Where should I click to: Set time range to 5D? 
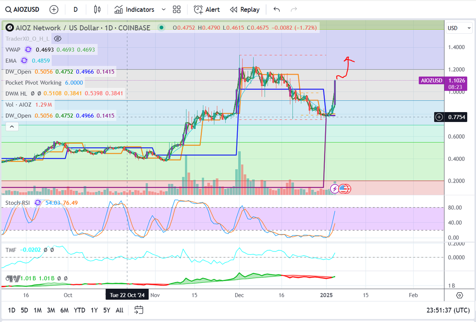[x=25, y=310]
